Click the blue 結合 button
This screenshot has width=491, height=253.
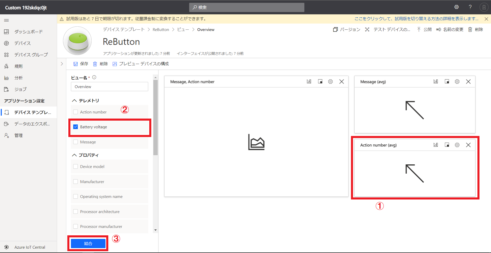(88, 243)
